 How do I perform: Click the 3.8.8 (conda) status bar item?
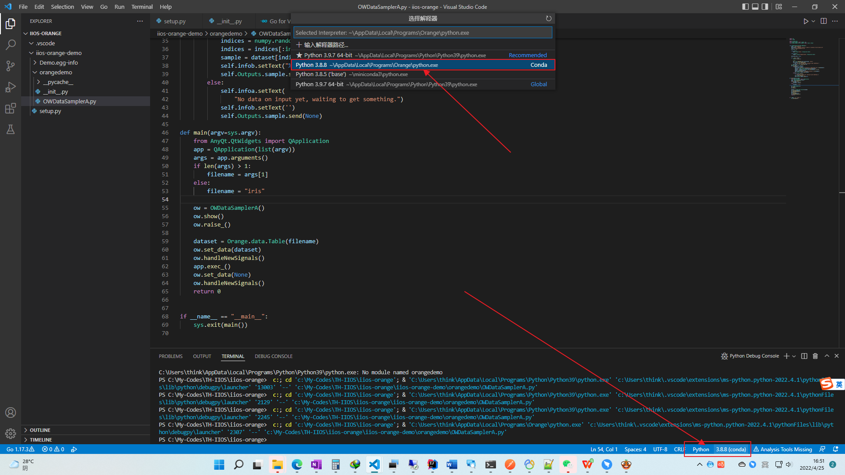731,449
